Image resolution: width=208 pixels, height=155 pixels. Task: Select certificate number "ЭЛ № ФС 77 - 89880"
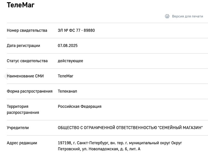pyautogui.click(x=76, y=31)
